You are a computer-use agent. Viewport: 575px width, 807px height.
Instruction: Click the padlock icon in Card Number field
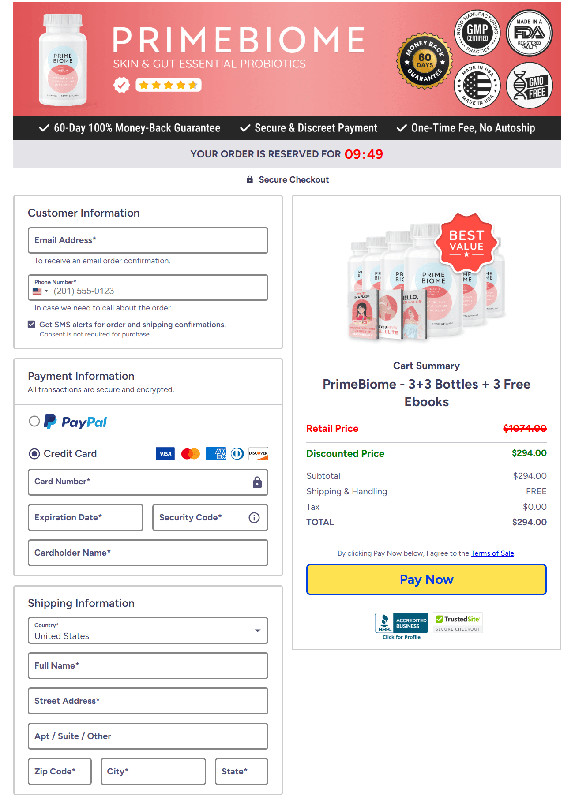257,482
